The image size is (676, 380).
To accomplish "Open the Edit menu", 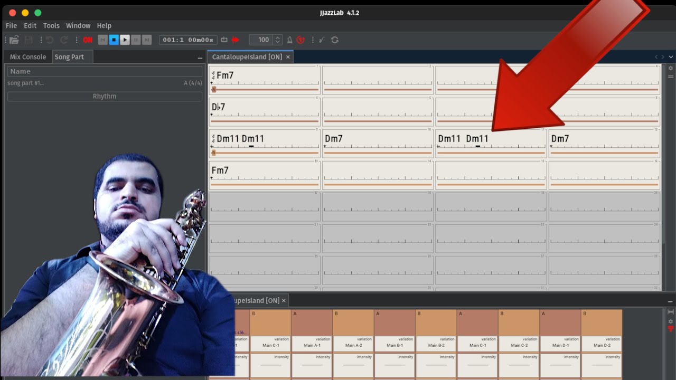I will [x=30, y=25].
